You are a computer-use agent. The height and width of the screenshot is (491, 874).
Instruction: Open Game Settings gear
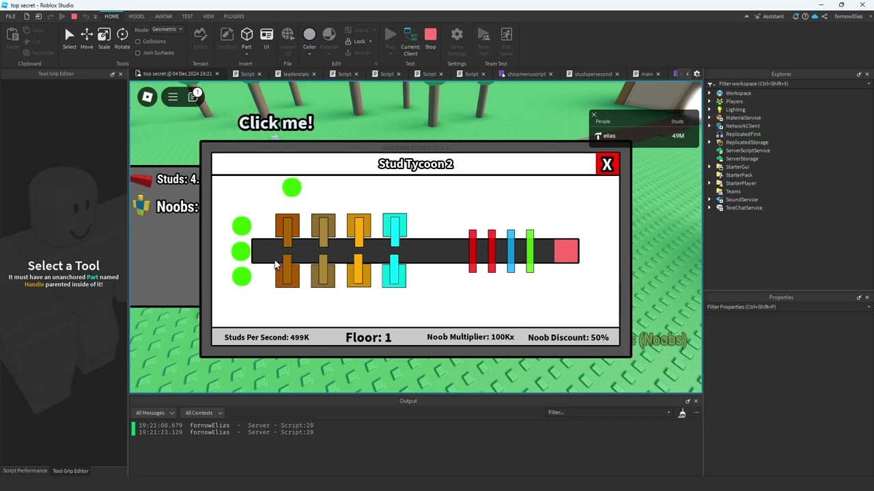[457, 41]
